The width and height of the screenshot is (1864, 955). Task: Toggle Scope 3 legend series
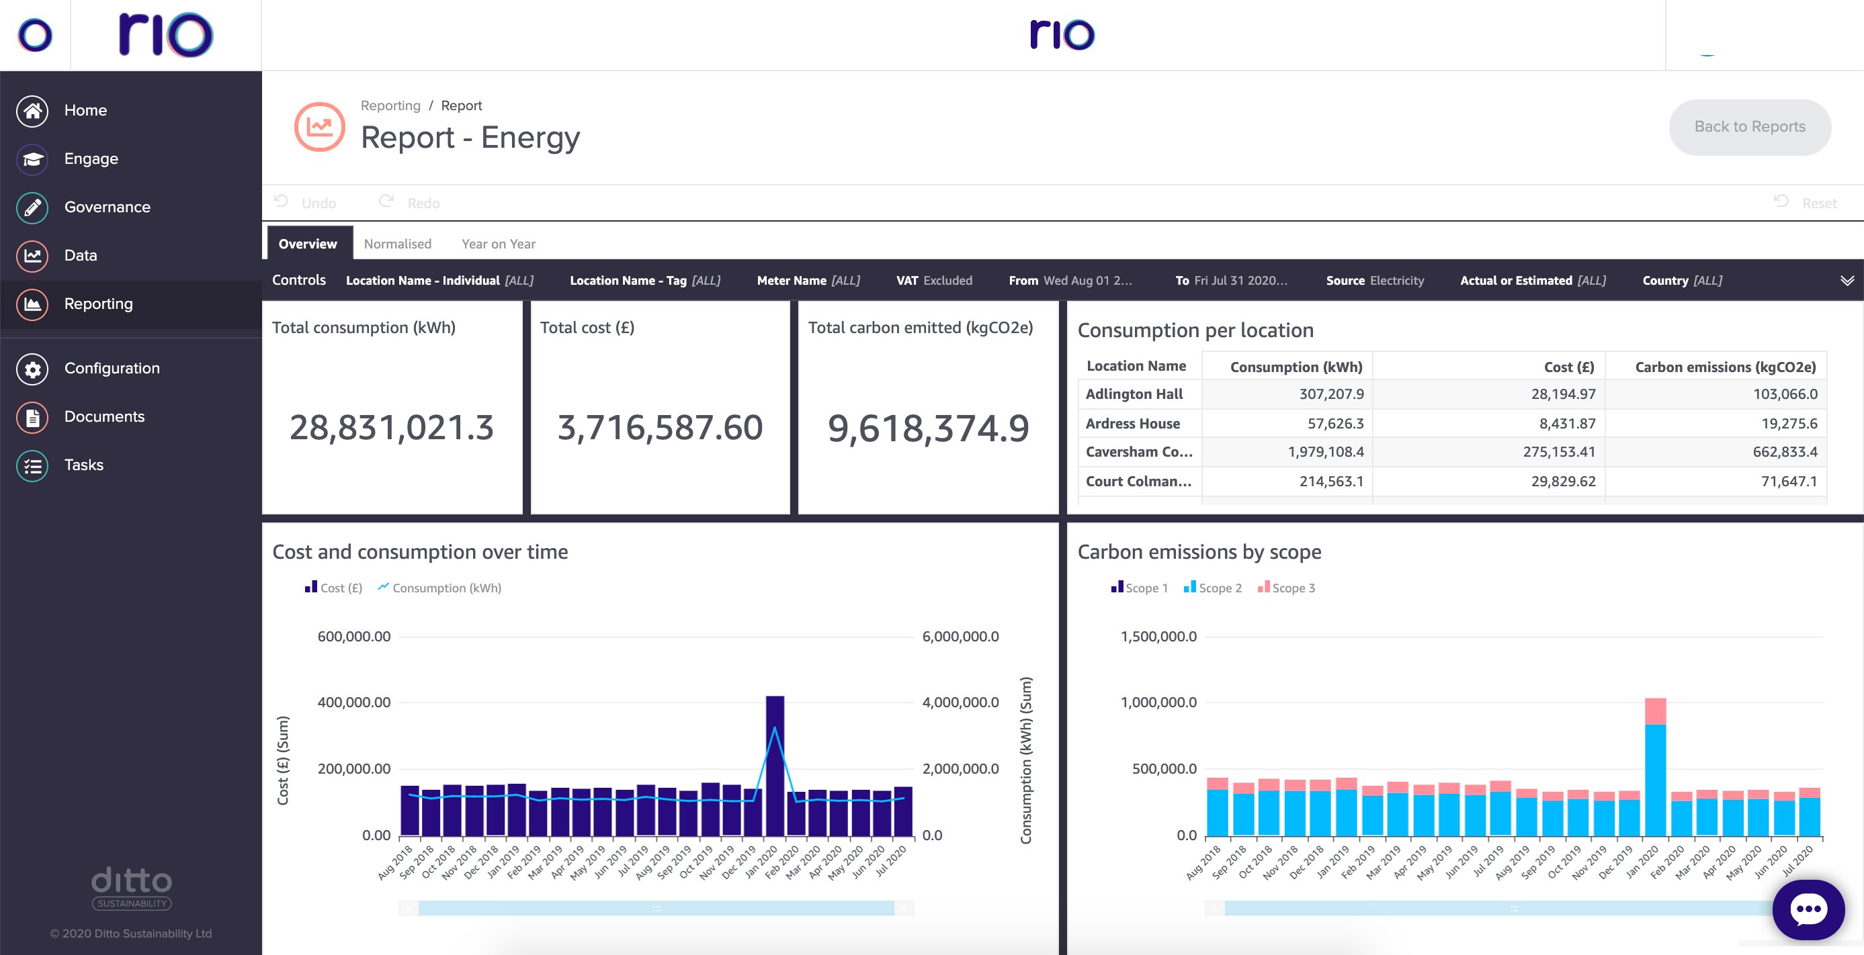point(1286,588)
